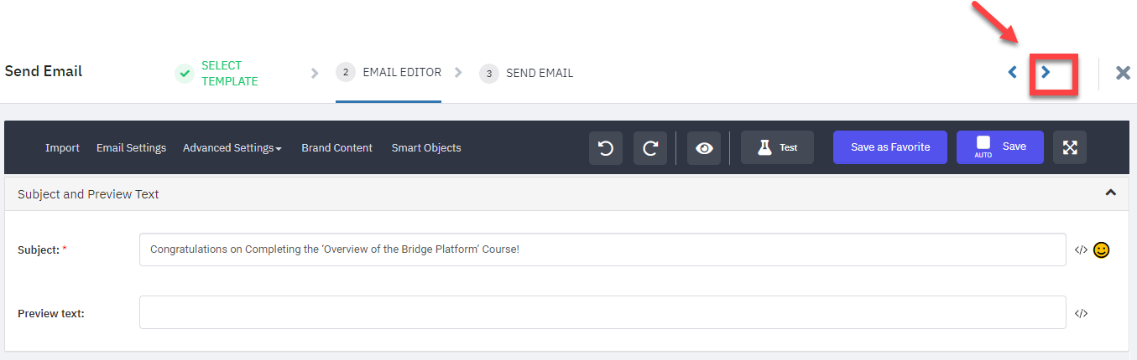Image resolution: width=1137 pixels, height=360 pixels.
Task: Click the Save as Favorite button
Action: pyautogui.click(x=890, y=147)
